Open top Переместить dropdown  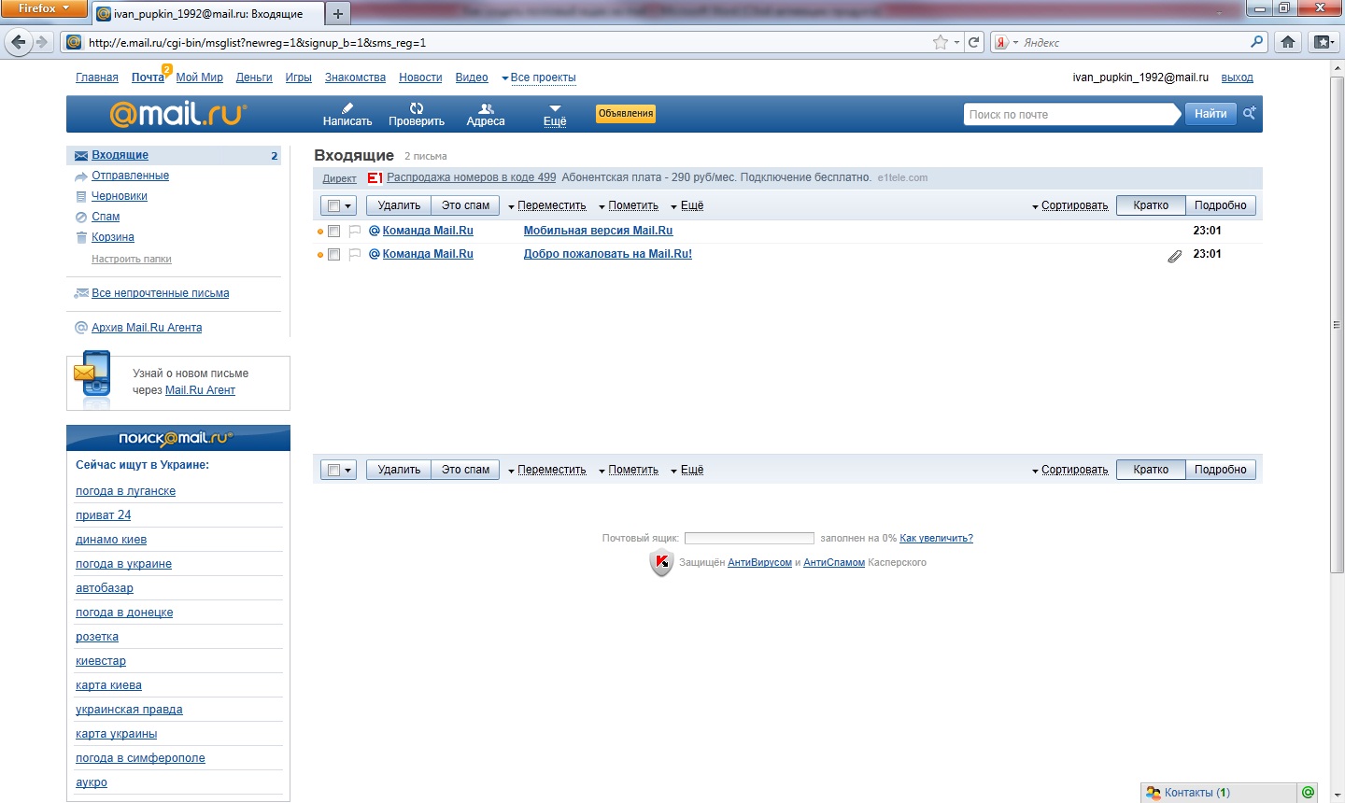coord(547,205)
